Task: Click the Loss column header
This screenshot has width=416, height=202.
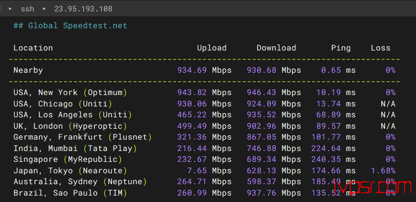Action: point(380,48)
